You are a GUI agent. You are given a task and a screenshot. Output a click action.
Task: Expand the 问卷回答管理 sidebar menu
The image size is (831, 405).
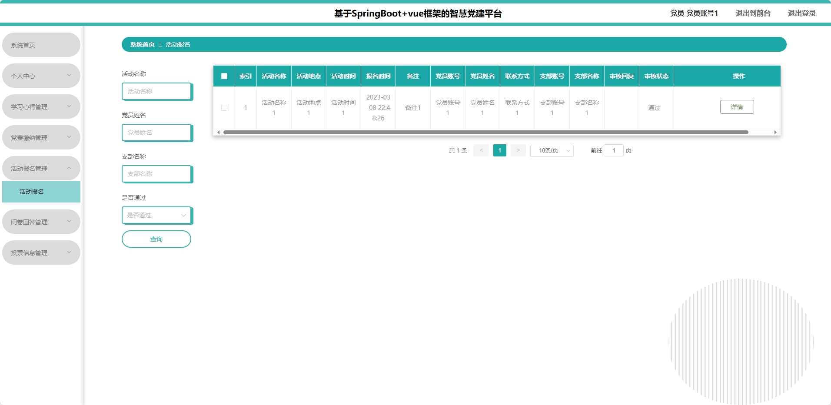tap(41, 222)
